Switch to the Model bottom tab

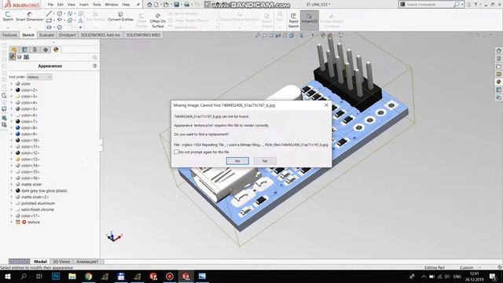40,262
